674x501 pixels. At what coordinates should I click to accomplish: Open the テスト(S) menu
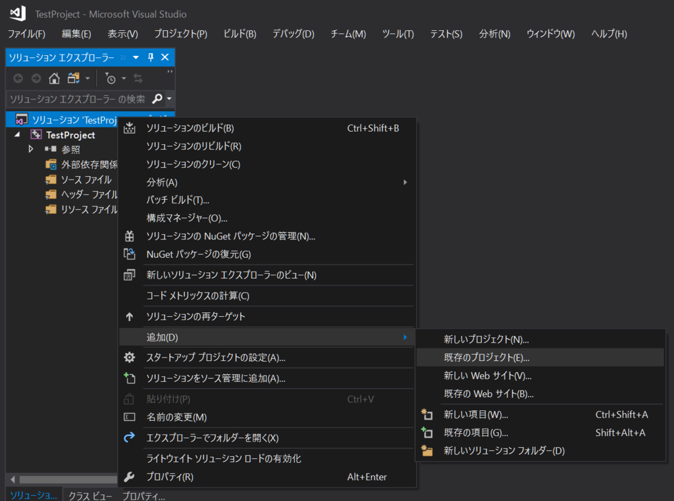click(446, 34)
